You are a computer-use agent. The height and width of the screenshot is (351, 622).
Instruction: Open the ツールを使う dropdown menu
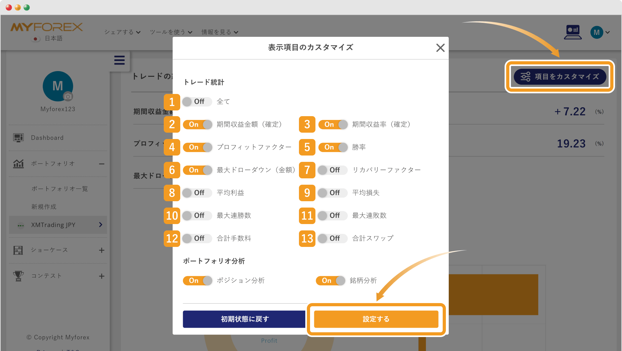tap(171, 32)
